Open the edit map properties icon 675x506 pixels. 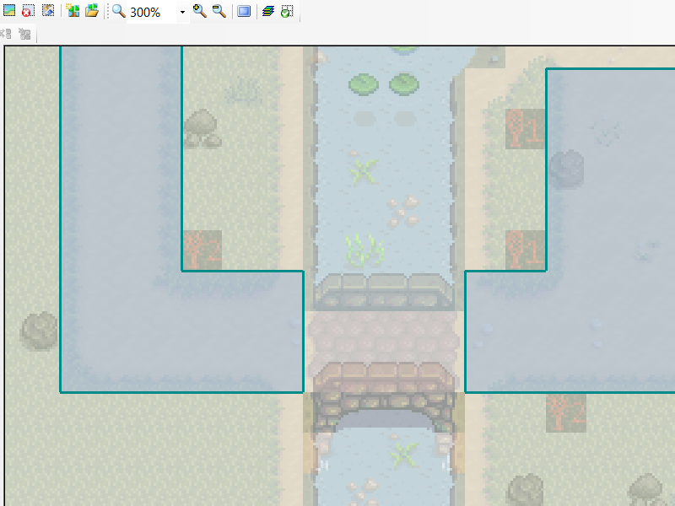coord(50,12)
